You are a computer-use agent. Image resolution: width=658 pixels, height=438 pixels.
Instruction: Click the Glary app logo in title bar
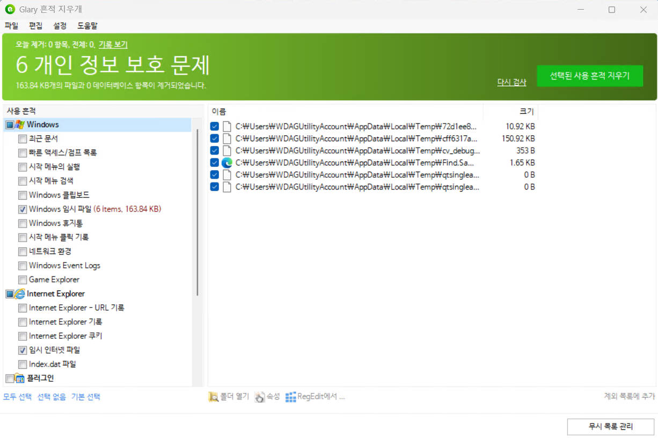point(10,10)
